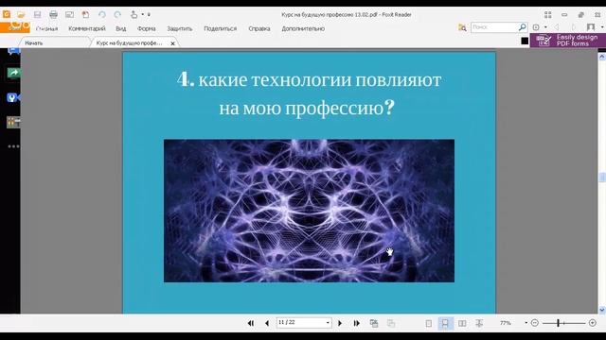Screen dimensions: 606x340
Task: Open the Поделиться ribbon tab
Action: pos(221,28)
